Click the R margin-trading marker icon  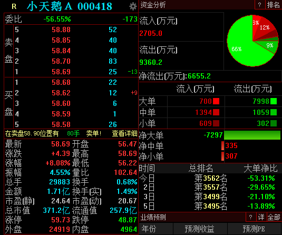click(14, 7)
